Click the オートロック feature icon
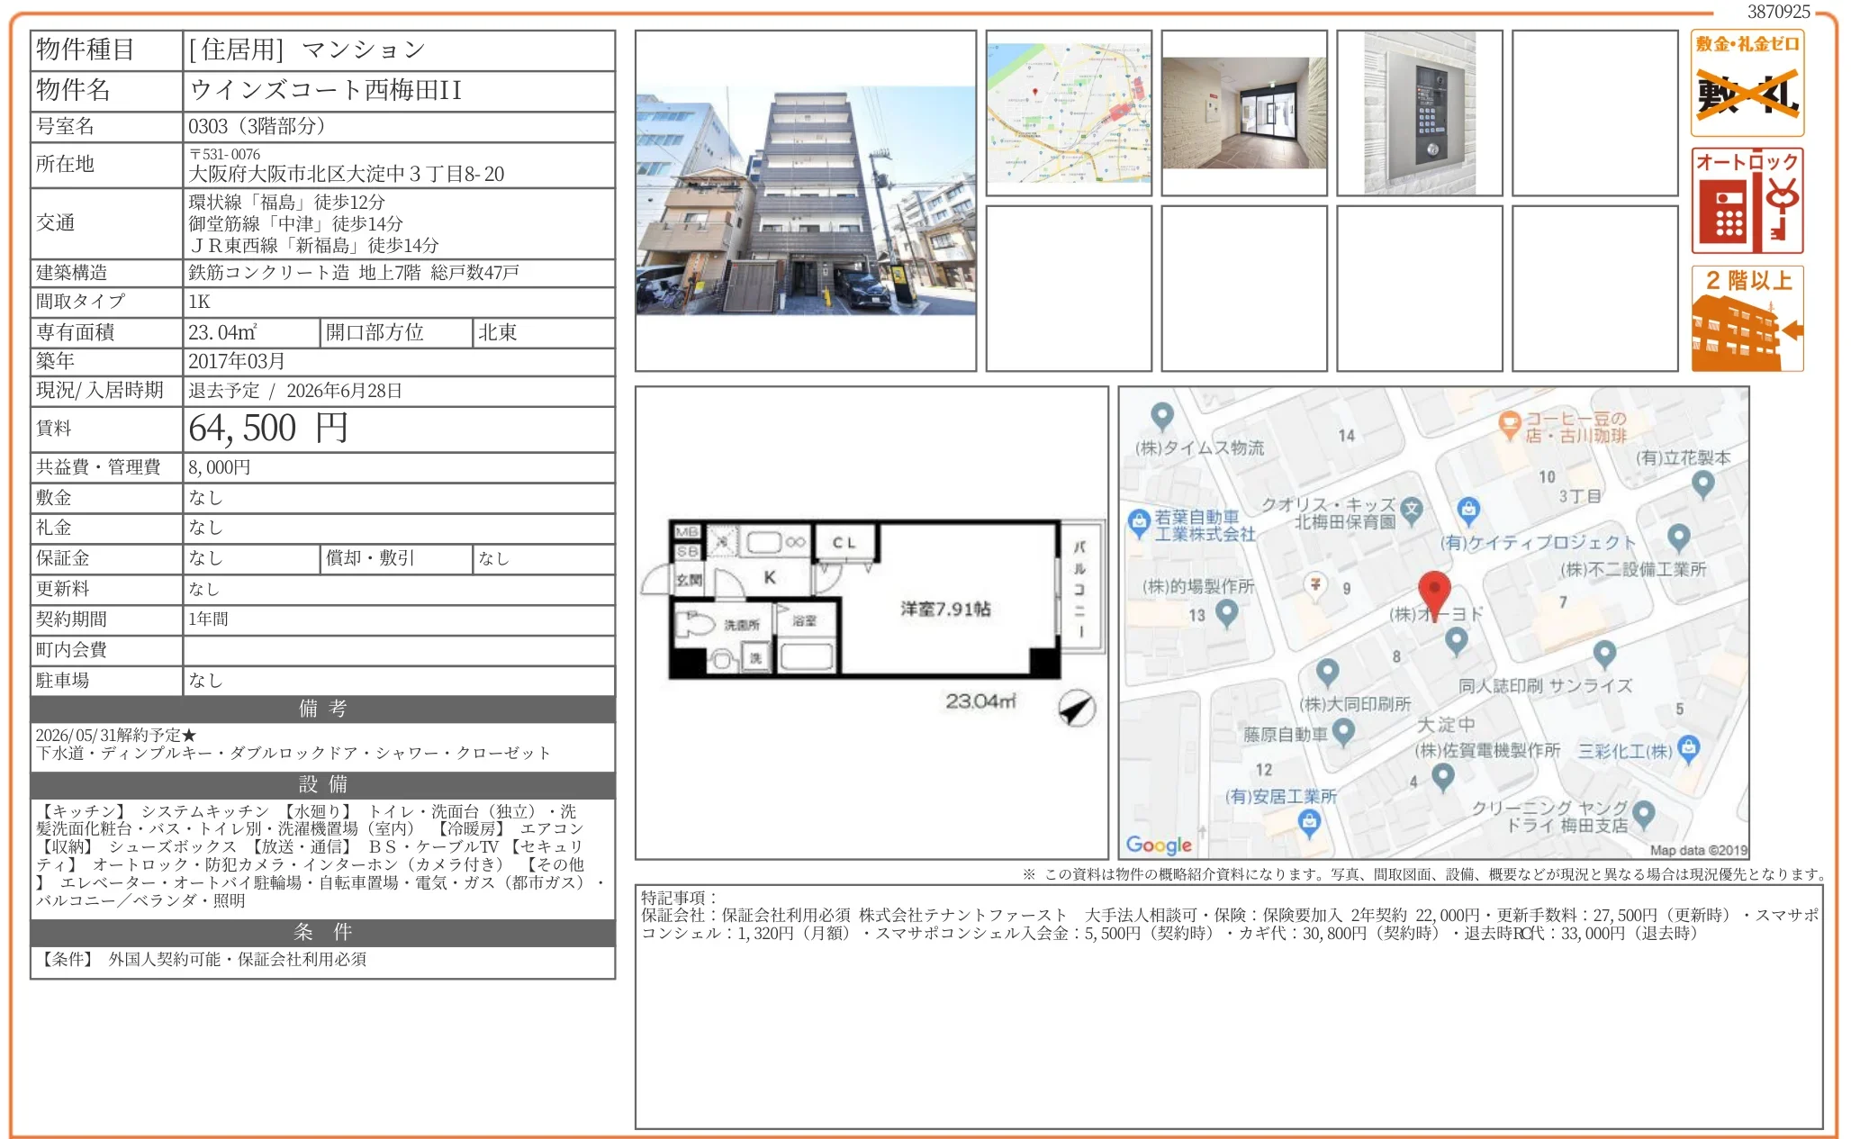 (1747, 202)
